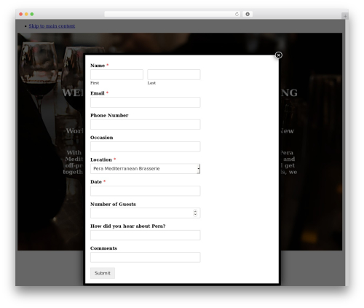Click the Number of Guests field
The width and height of the screenshot is (364, 308).
pyautogui.click(x=146, y=213)
